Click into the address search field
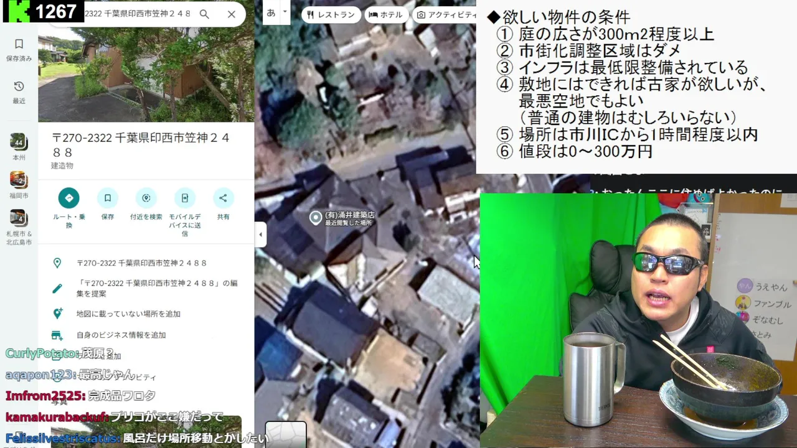797x448 pixels. point(137,14)
